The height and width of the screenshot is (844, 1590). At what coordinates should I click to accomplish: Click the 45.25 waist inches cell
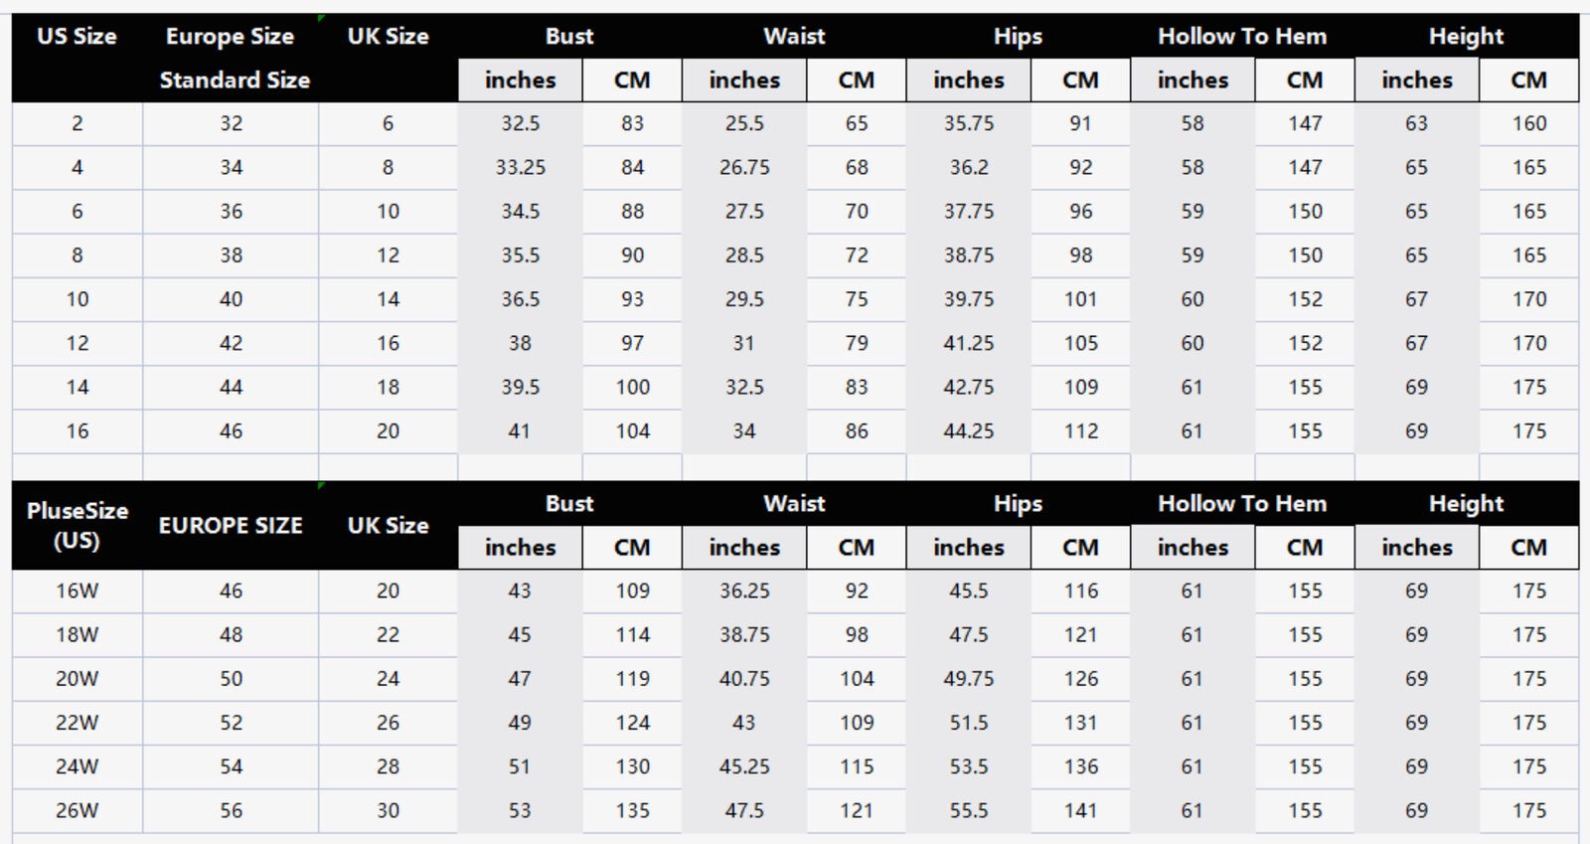pyautogui.click(x=744, y=767)
